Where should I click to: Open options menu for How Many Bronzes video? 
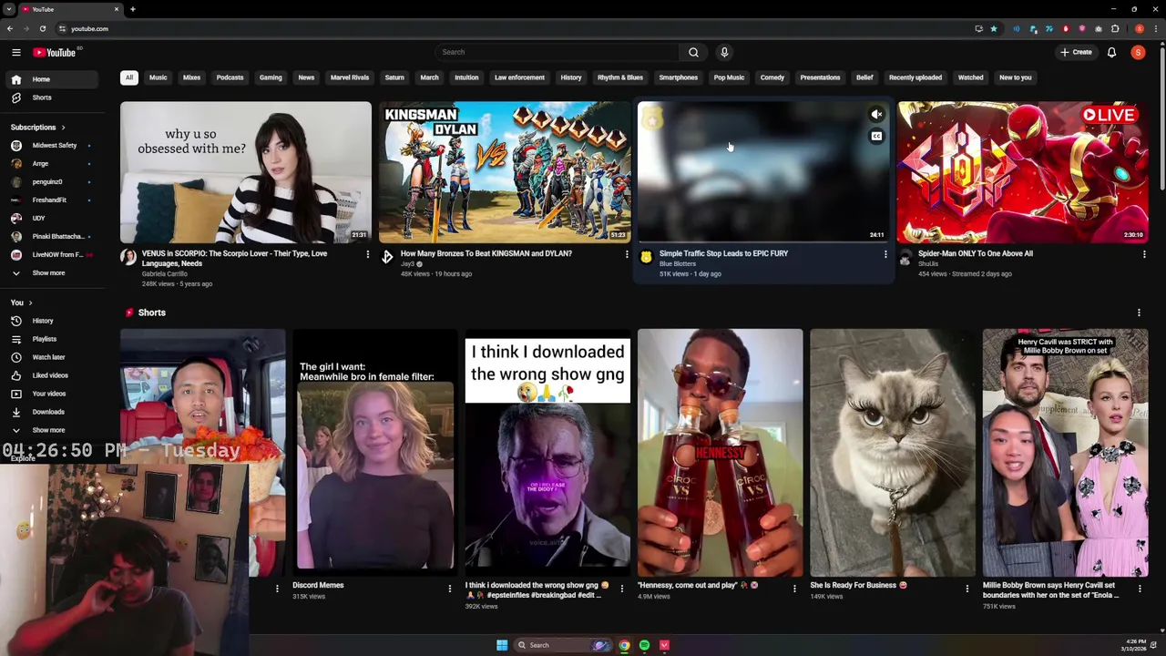(x=627, y=254)
